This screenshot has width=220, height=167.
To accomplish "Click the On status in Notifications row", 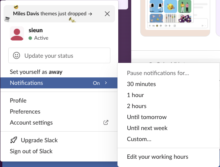I will pos(96,83).
